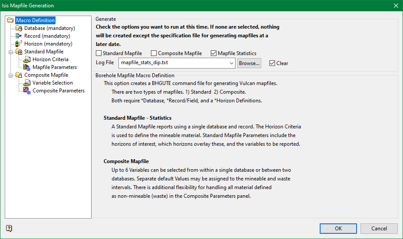Click the Record (mandatory) arrow icon
This screenshot has height=239, width=403.
[x=19, y=36]
